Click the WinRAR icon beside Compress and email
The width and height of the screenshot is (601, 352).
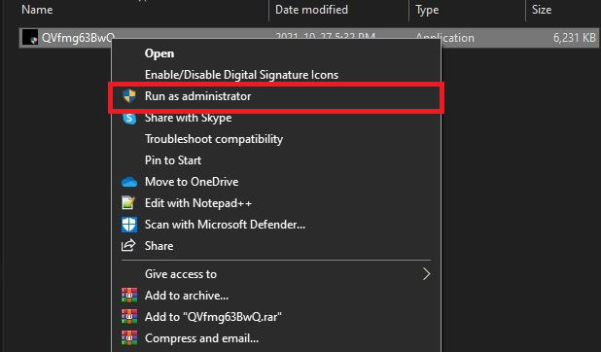[x=129, y=338]
